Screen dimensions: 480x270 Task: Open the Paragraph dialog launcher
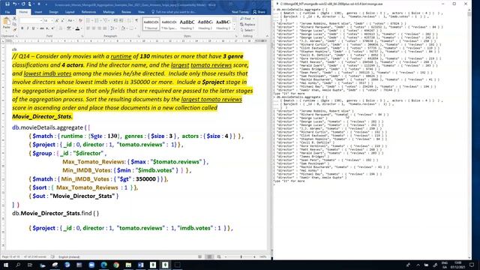coord(139,36)
